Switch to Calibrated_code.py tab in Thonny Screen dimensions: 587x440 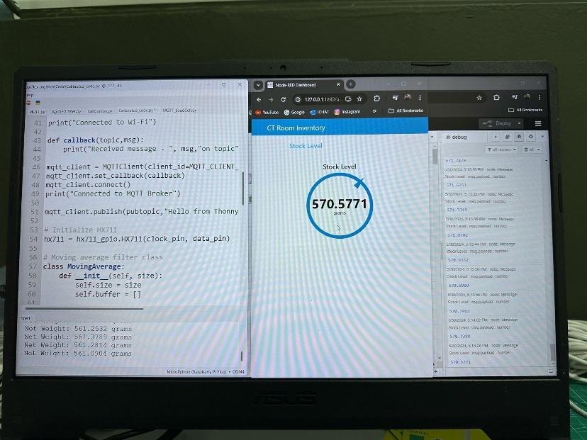tap(137, 111)
